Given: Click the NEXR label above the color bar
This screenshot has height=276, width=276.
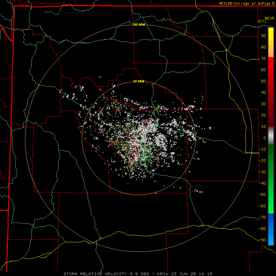Looking at the screenshot, I should coord(270,18).
